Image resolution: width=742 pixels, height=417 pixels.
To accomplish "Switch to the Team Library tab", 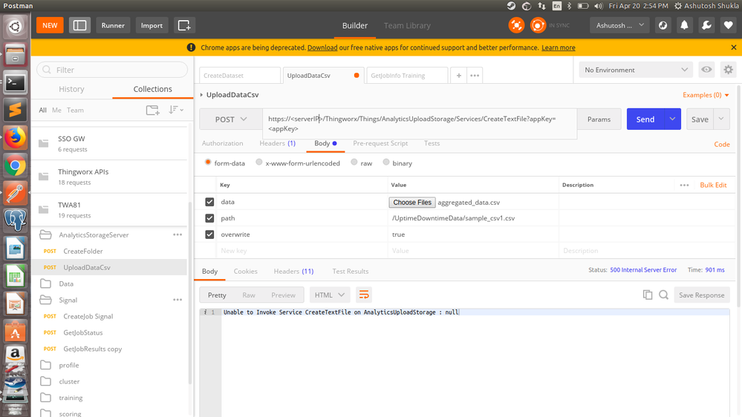I will pos(407,25).
